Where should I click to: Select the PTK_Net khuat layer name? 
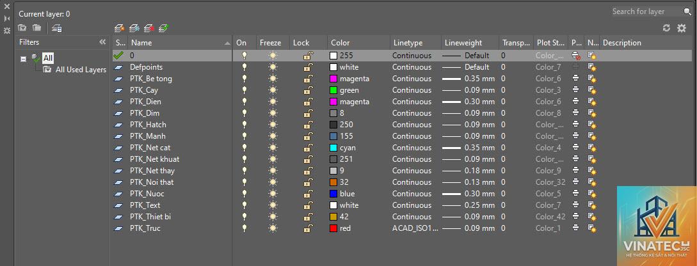point(155,159)
